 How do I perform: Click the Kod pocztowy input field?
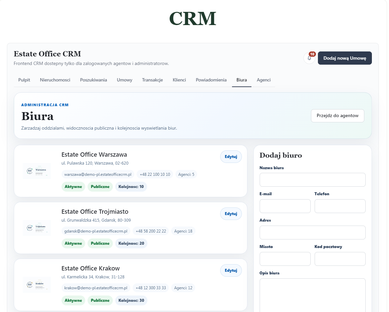coord(340,259)
